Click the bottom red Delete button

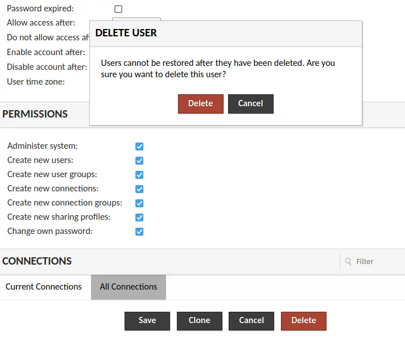coord(304,321)
